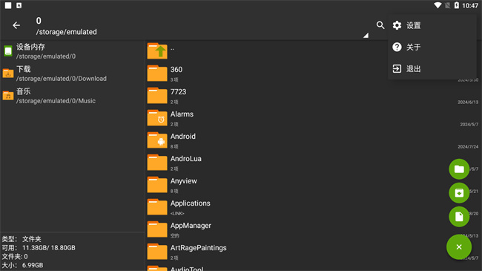Click the Music folder icon in sidebar

[8, 96]
